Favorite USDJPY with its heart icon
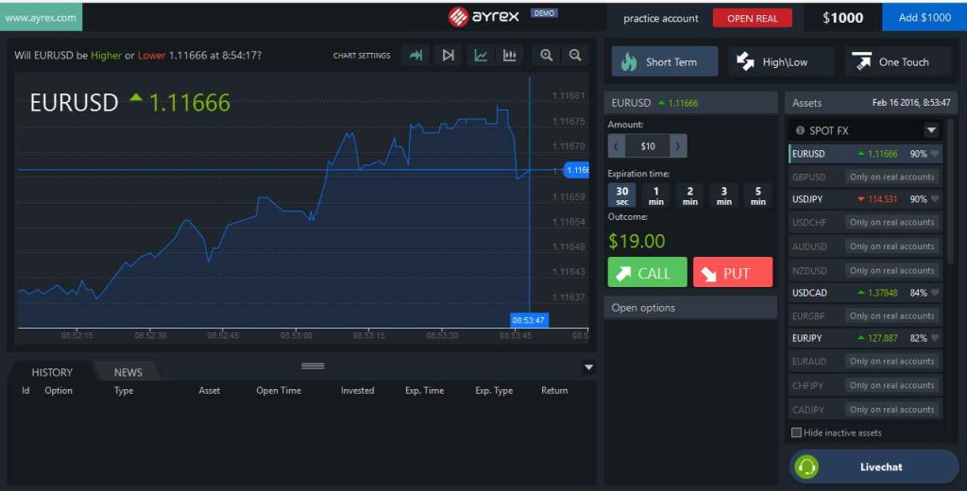The image size is (967, 491). pos(935,199)
